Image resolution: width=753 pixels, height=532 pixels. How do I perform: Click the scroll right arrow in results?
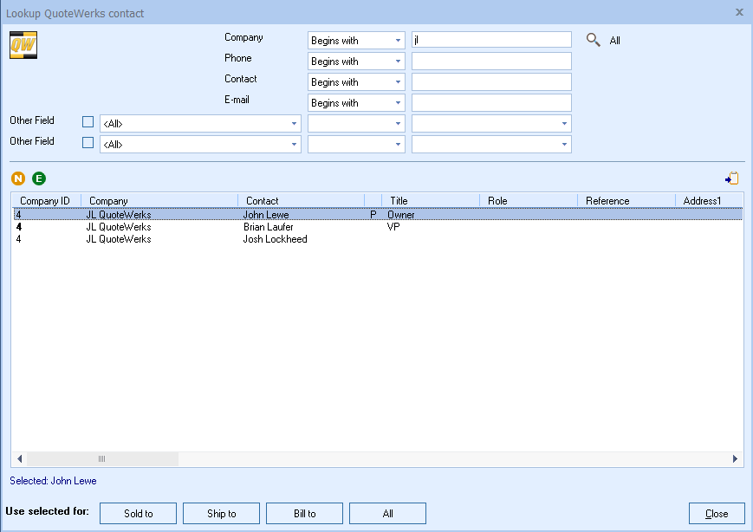[x=735, y=458]
